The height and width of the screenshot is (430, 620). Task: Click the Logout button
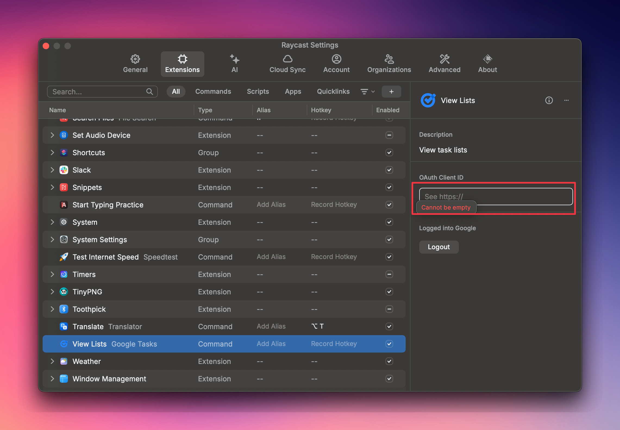click(x=439, y=247)
